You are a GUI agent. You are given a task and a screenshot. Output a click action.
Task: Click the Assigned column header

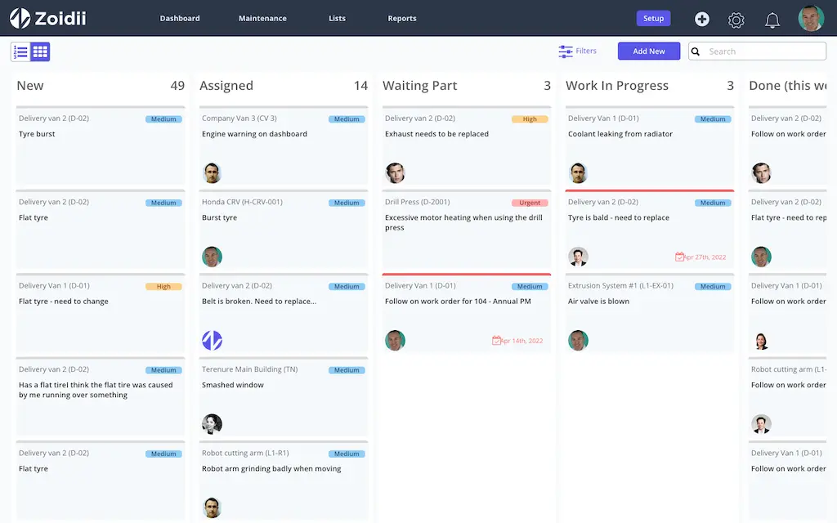(226, 86)
